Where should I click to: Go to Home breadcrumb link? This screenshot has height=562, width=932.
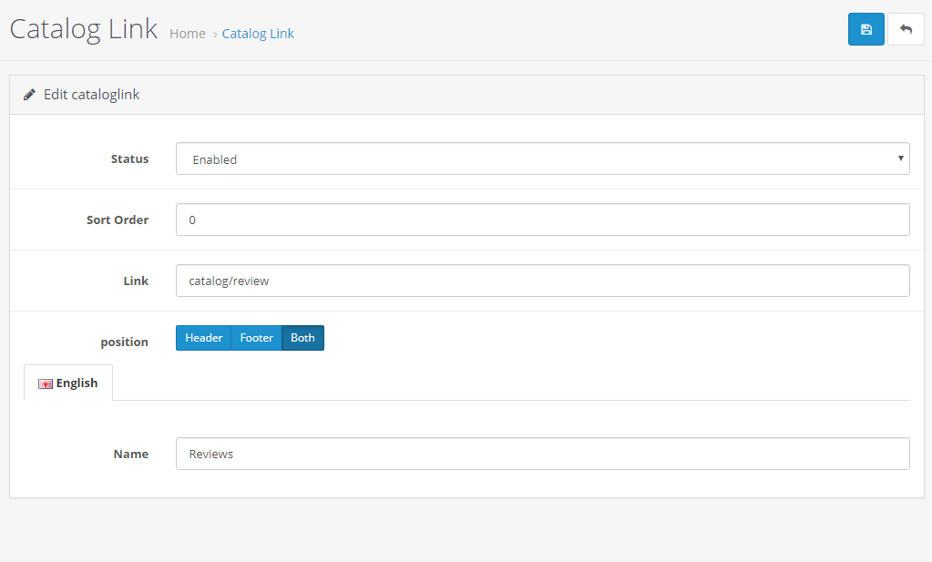pyautogui.click(x=188, y=34)
